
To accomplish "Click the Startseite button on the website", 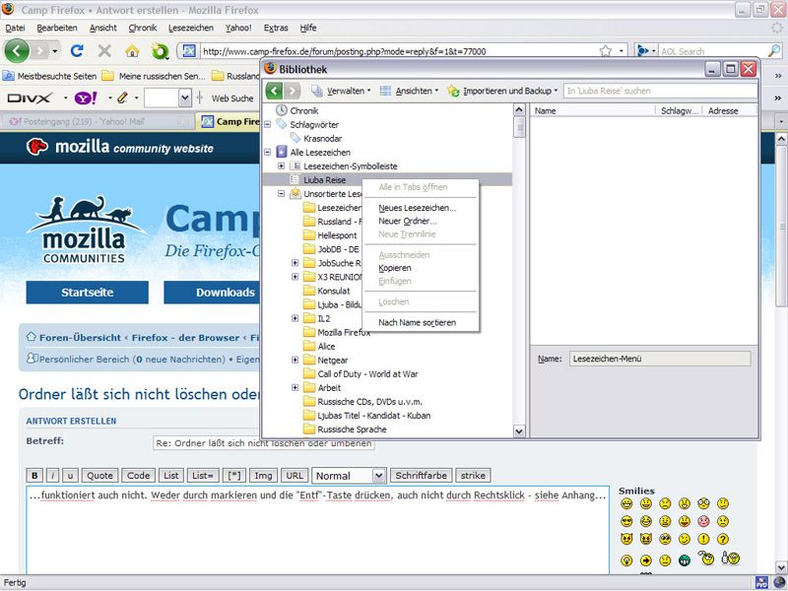I will point(87,293).
